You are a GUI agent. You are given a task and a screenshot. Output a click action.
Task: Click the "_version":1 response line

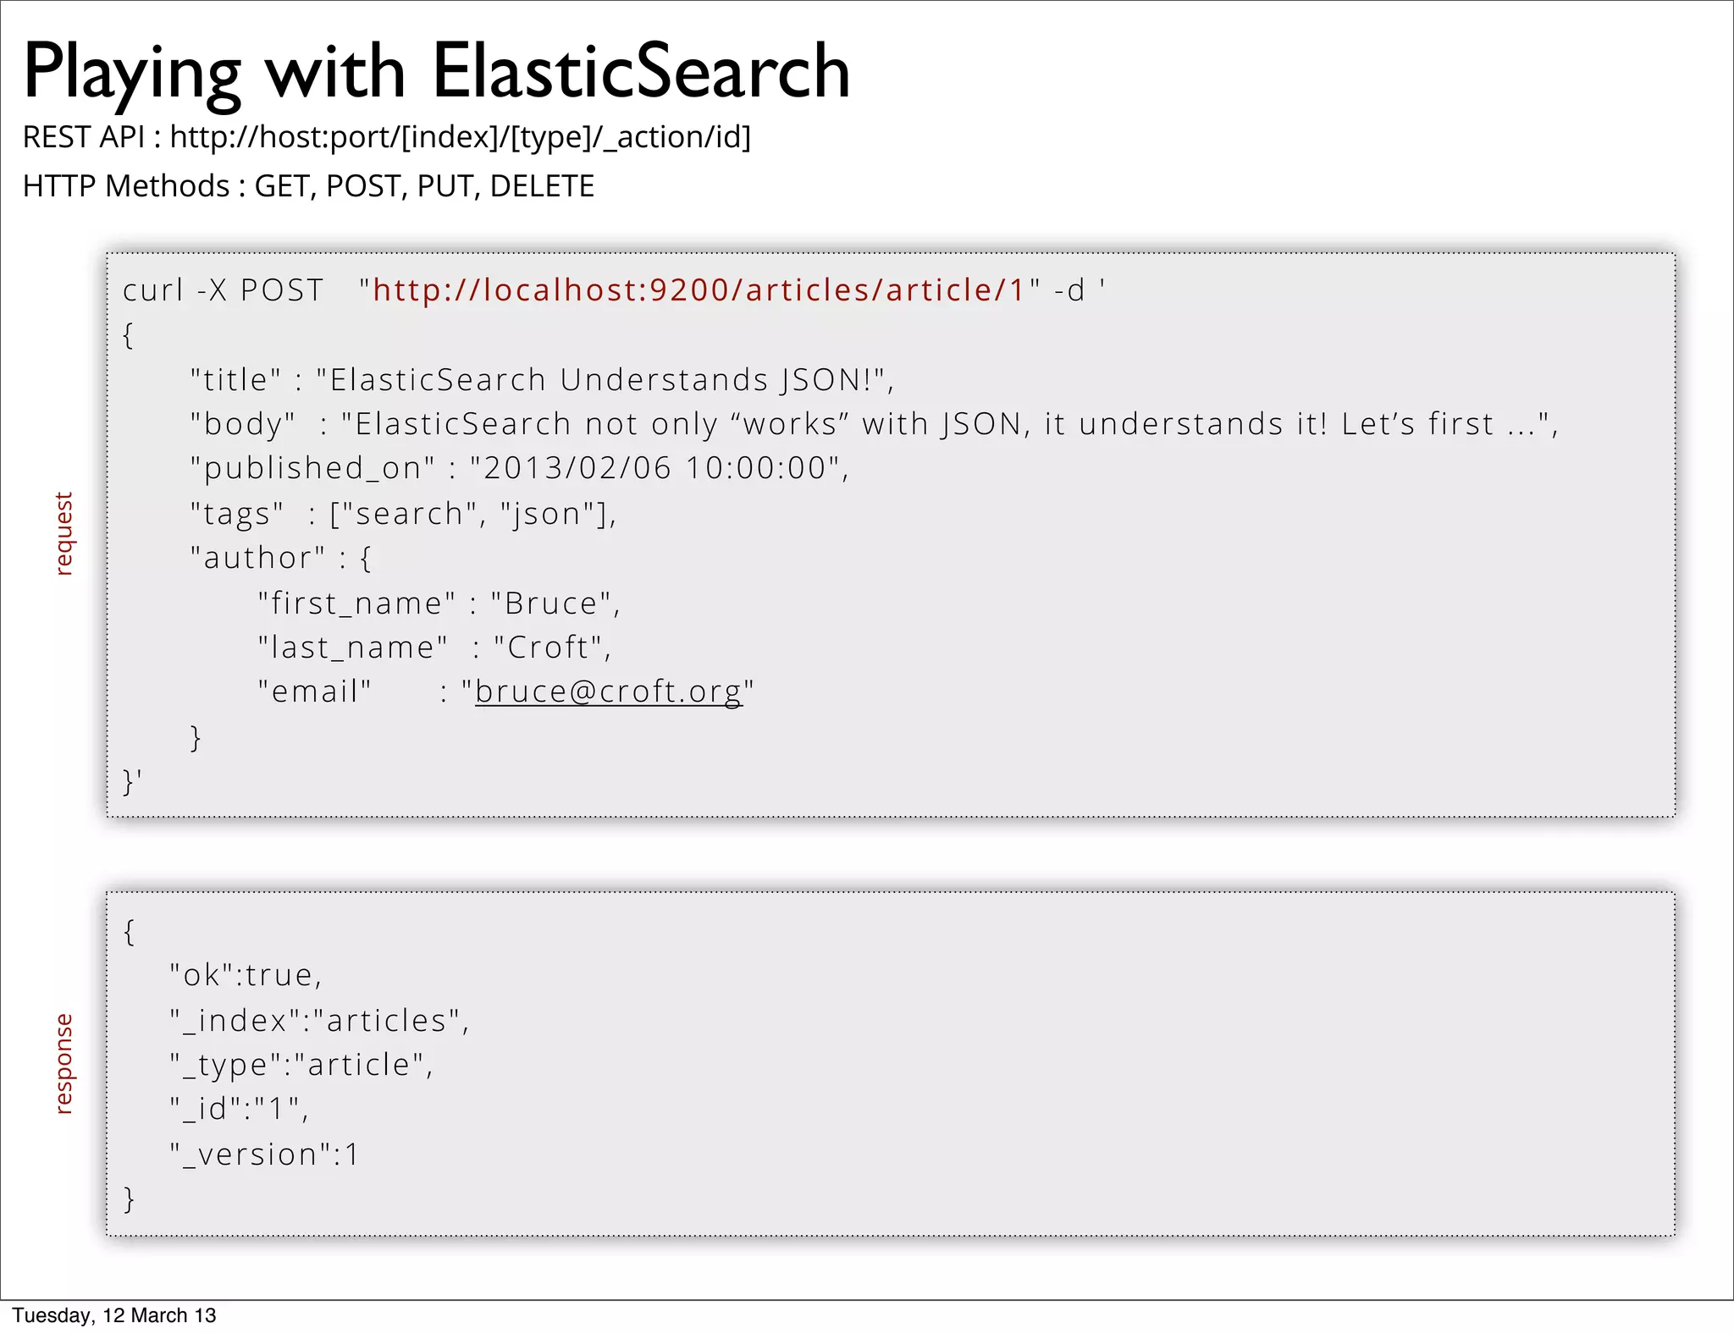pyautogui.click(x=265, y=1155)
